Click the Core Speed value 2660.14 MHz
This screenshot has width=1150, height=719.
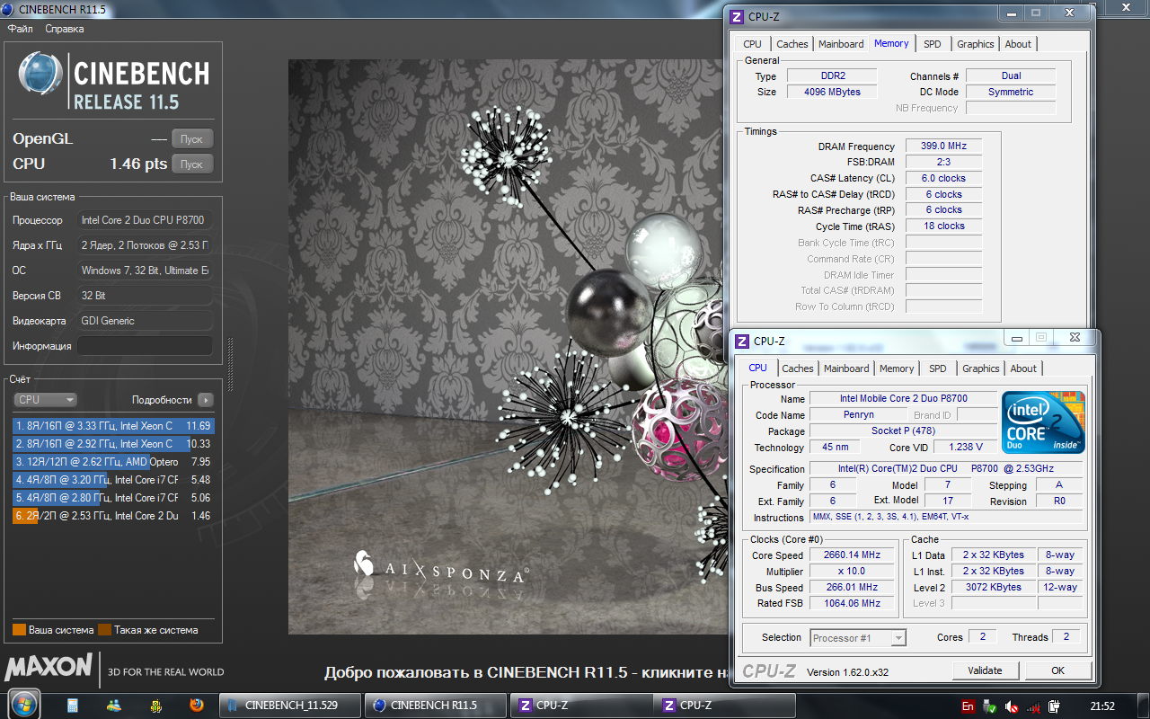coord(853,555)
